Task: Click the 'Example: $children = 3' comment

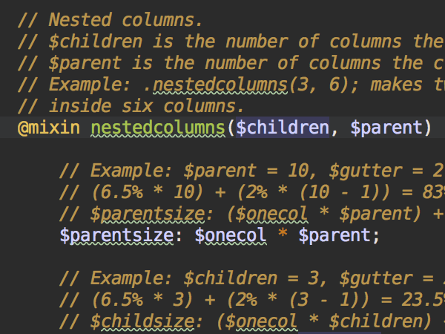Action: tap(252, 278)
